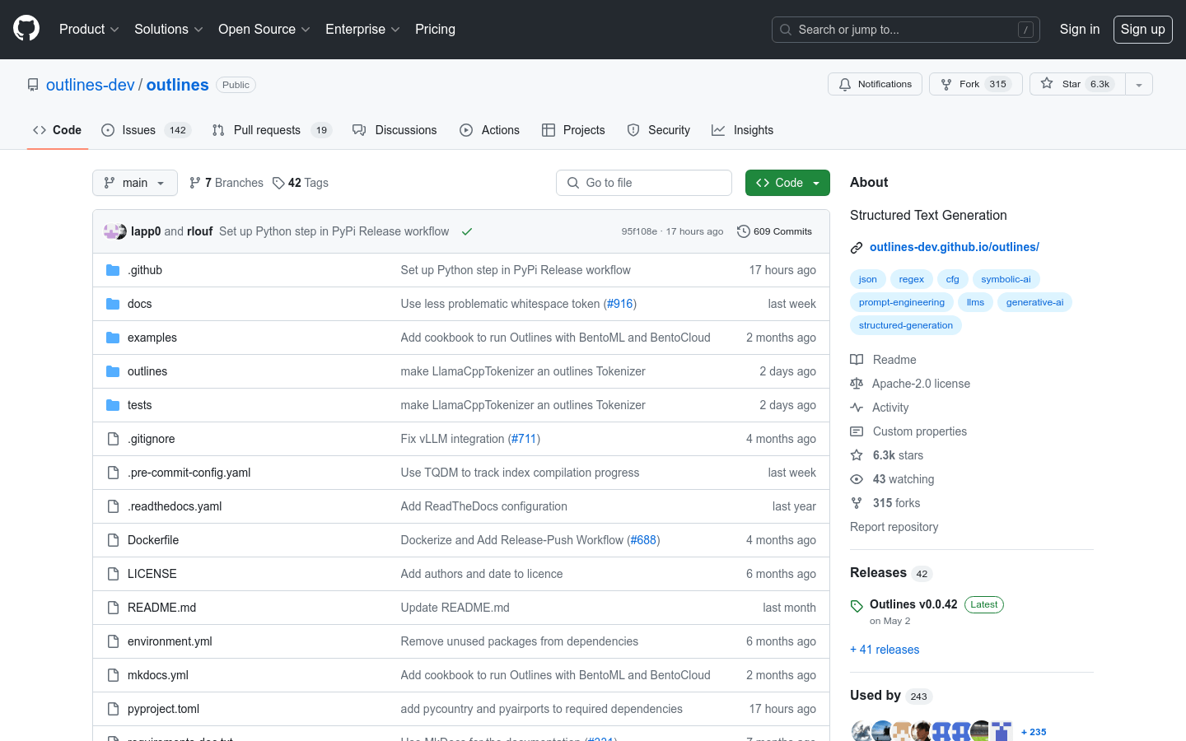Expand the Product menu in header

click(x=89, y=29)
